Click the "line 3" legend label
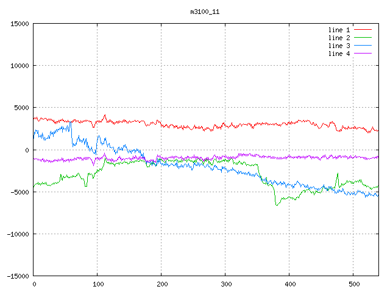This screenshot has width=390, height=292. (339, 46)
